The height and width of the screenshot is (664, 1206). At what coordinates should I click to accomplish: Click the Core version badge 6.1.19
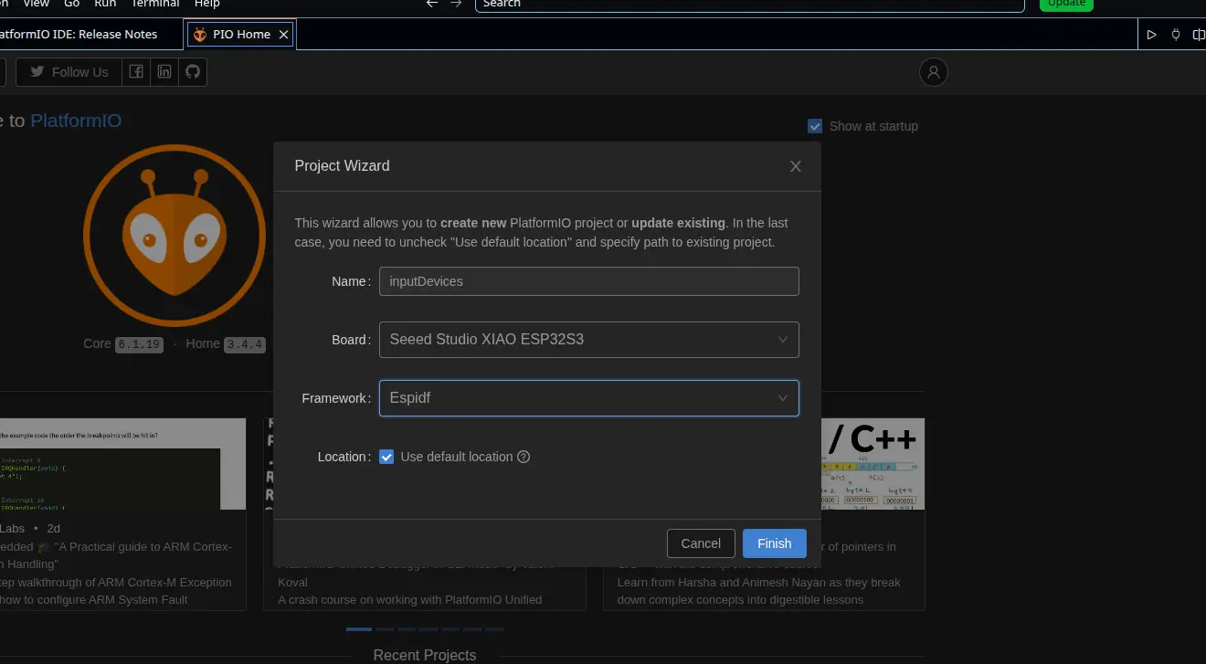(139, 344)
